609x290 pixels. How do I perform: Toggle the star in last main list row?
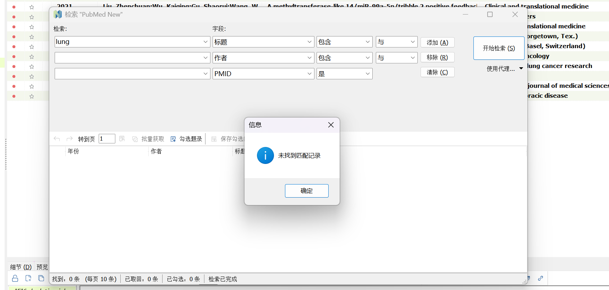pos(32,96)
